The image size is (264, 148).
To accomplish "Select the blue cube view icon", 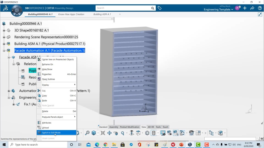I will (x=94, y=133).
